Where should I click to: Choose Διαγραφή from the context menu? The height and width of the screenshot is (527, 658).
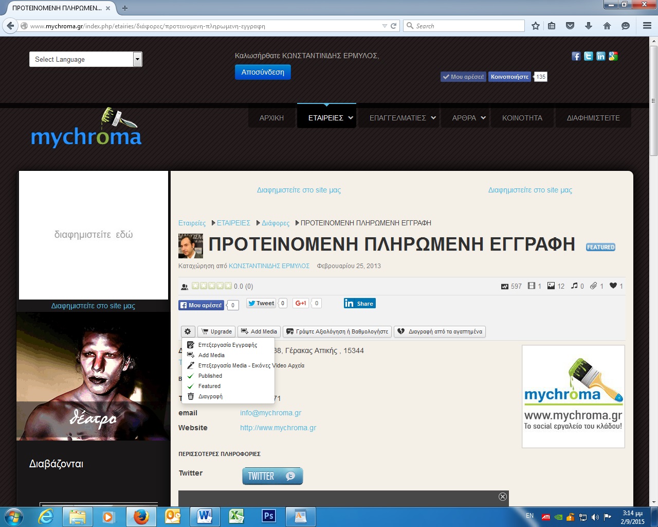click(210, 396)
